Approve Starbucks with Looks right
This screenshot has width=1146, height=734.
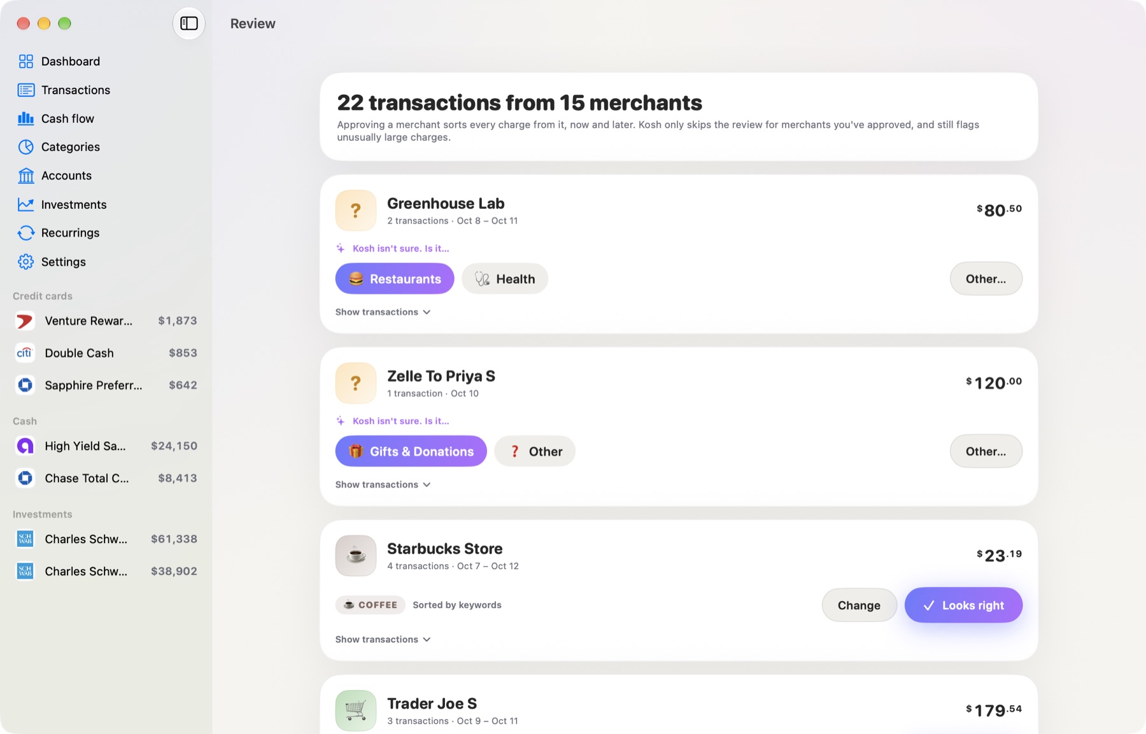pyautogui.click(x=964, y=605)
